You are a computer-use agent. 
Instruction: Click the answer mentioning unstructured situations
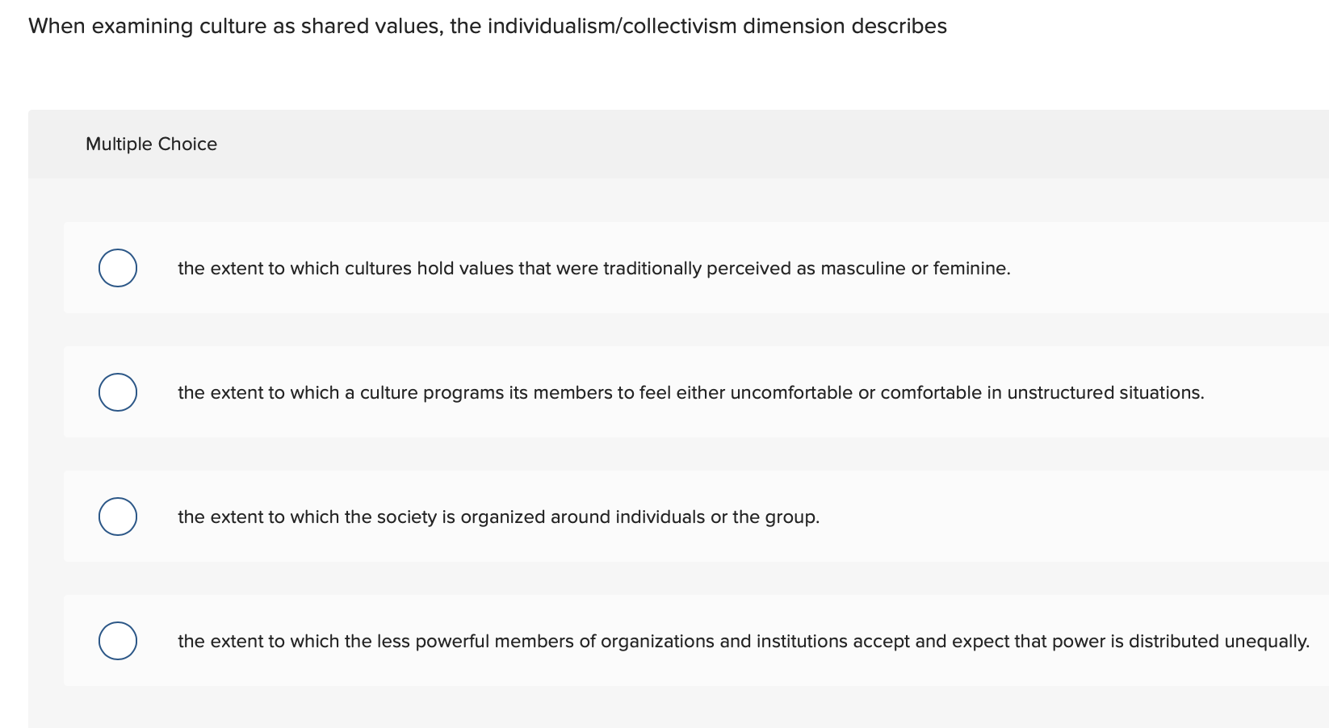(x=690, y=392)
